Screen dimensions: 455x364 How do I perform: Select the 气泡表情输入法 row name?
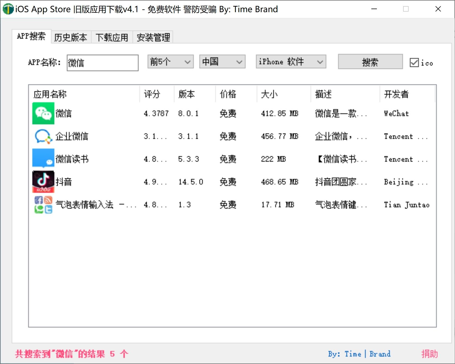click(x=96, y=205)
